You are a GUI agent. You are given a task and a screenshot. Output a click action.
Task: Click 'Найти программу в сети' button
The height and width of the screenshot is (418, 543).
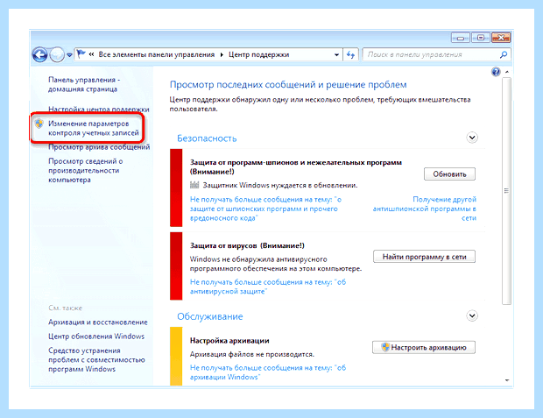424,257
